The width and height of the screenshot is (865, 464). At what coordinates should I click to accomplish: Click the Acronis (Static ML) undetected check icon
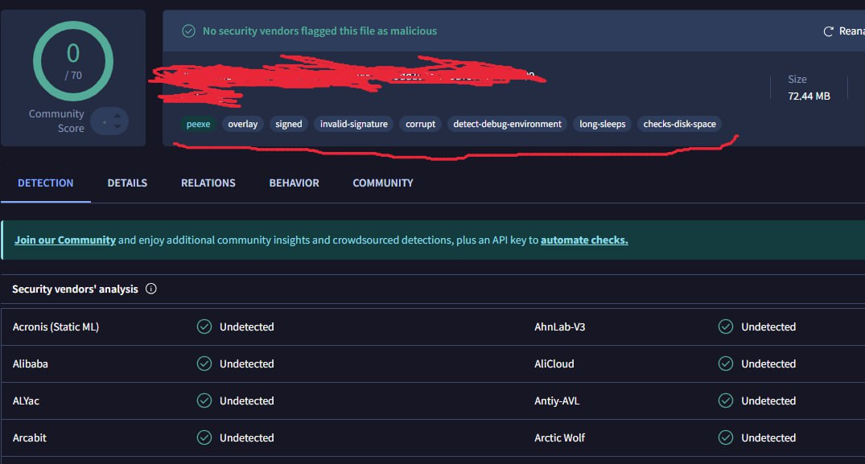click(204, 326)
